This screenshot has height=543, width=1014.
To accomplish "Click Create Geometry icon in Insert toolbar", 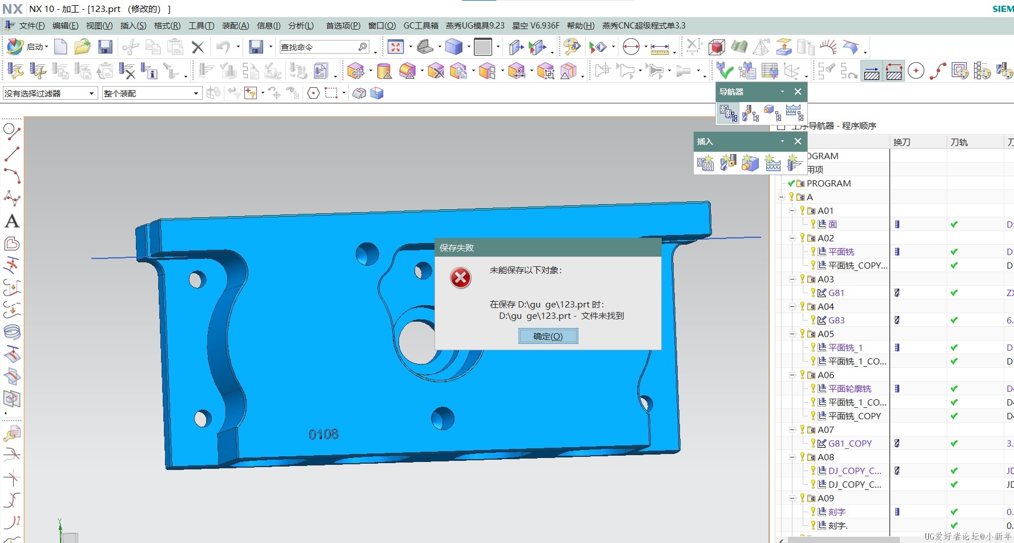I will point(750,163).
